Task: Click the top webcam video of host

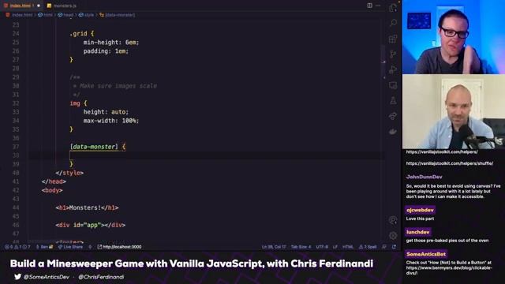Action: click(454, 37)
